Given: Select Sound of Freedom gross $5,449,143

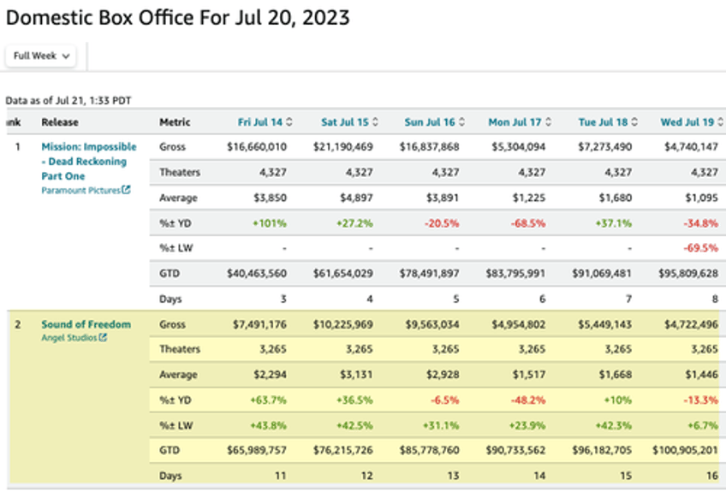Looking at the screenshot, I should pos(604,324).
